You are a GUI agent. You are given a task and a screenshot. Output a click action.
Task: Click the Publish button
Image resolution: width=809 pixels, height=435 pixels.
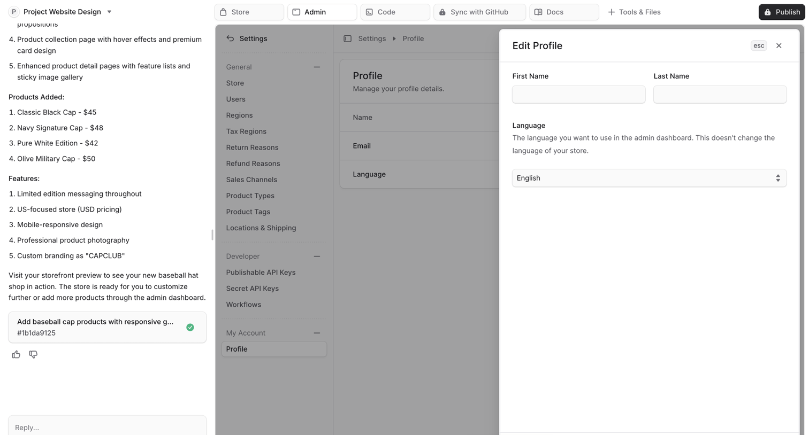pyautogui.click(x=782, y=12)
